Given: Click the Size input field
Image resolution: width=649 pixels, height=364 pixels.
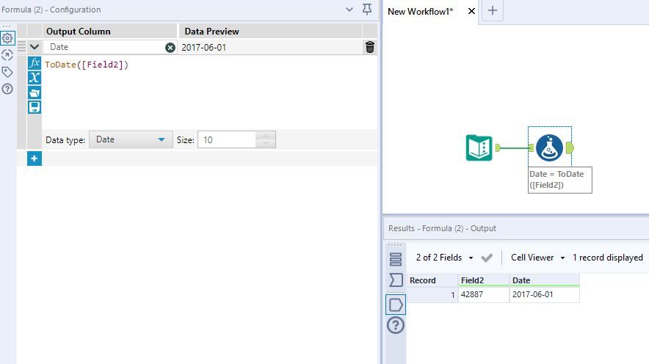Looking at the screenshot, I should (x=226, y=140).
